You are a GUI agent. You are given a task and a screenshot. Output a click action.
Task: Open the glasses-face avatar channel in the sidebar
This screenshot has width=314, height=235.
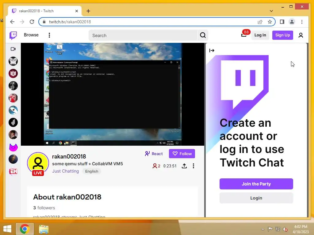coord(13,61)
